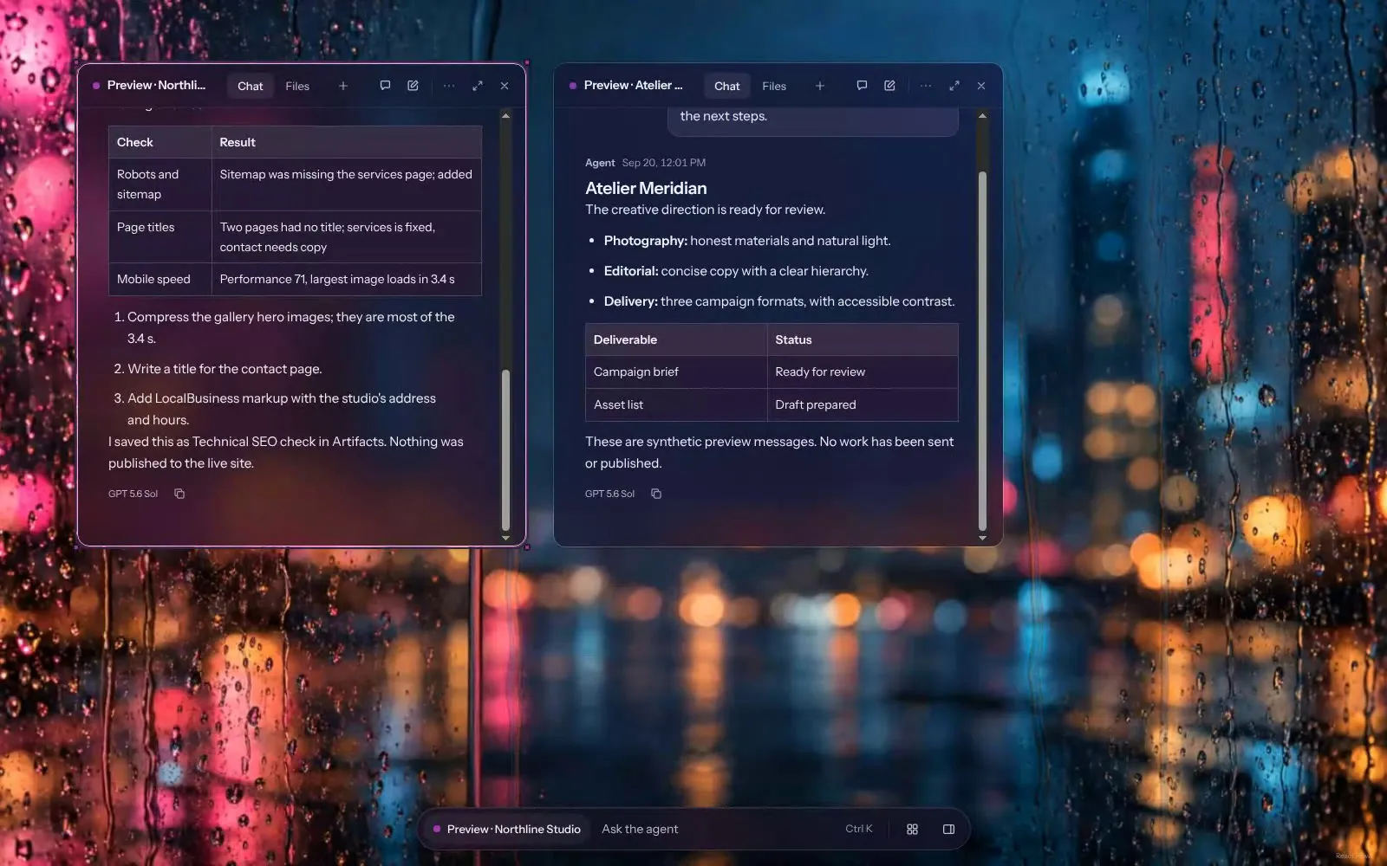Add a new tab in Northline panel

(x=343, y=86)
